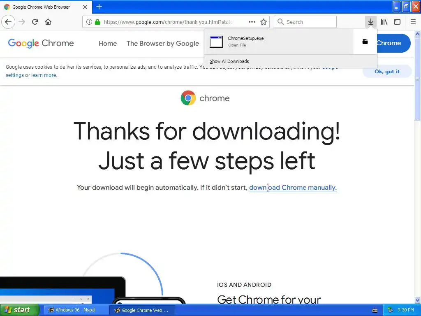421x316 pixels.
Task: Open the Windows start menu
Action: coord(19,310)
